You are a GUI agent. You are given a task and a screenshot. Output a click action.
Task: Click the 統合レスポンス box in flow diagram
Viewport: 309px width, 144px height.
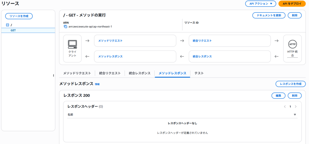[x=230, y=56]
